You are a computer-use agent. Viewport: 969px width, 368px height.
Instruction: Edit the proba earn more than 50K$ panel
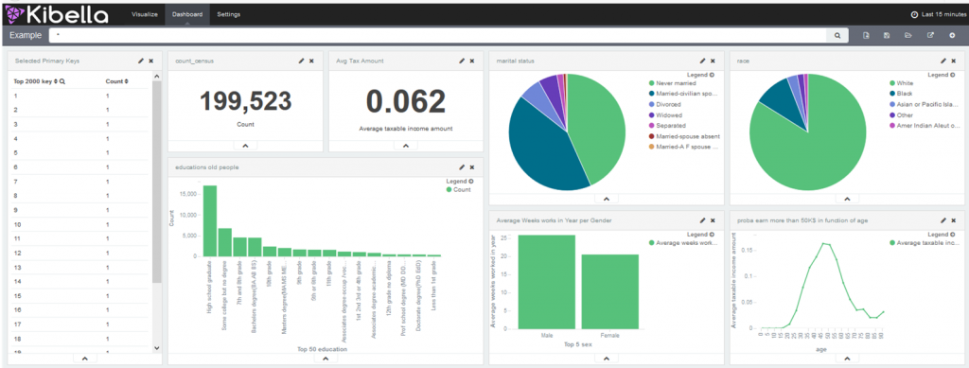(943, 220)
